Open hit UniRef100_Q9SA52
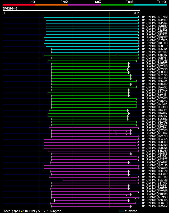Viewport: 169px width, 213px height. (x=155, y=35)
